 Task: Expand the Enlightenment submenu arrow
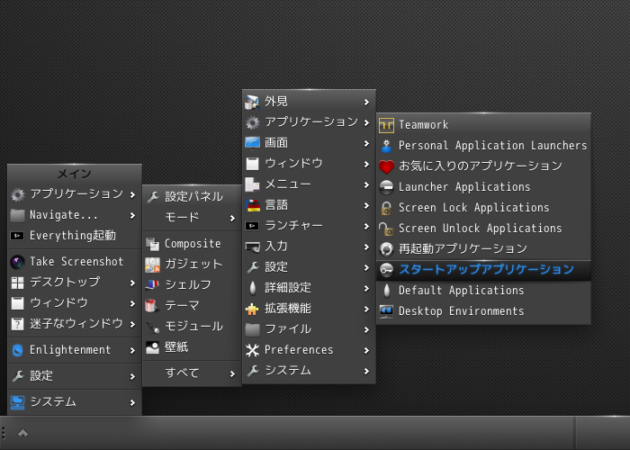click(x=132, y=350)
